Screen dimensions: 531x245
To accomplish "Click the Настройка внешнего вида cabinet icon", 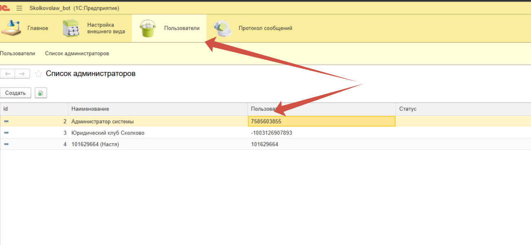I will 71,28.
